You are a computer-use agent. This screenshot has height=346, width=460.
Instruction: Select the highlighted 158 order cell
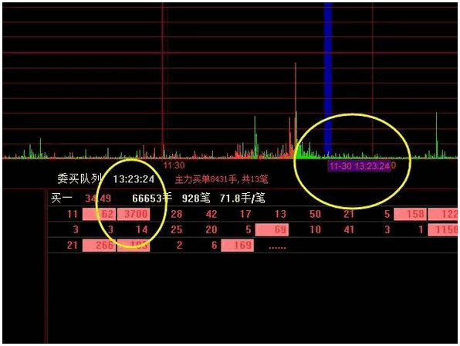410,214
